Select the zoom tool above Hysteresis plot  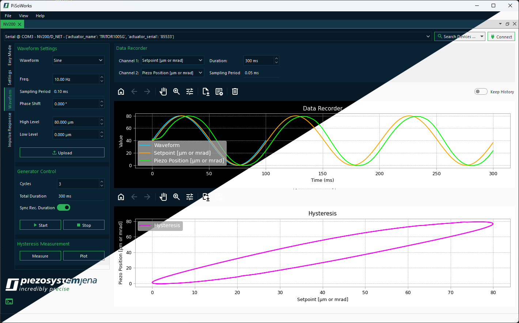[x=177, y=197]
